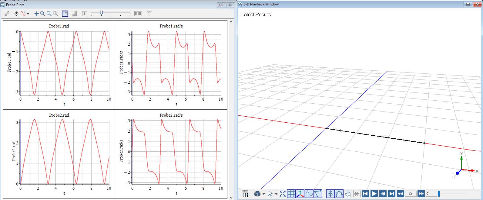Zoom out on the probe plots
Viewport: 483px width, 200px height.
[x=49, y=14]
